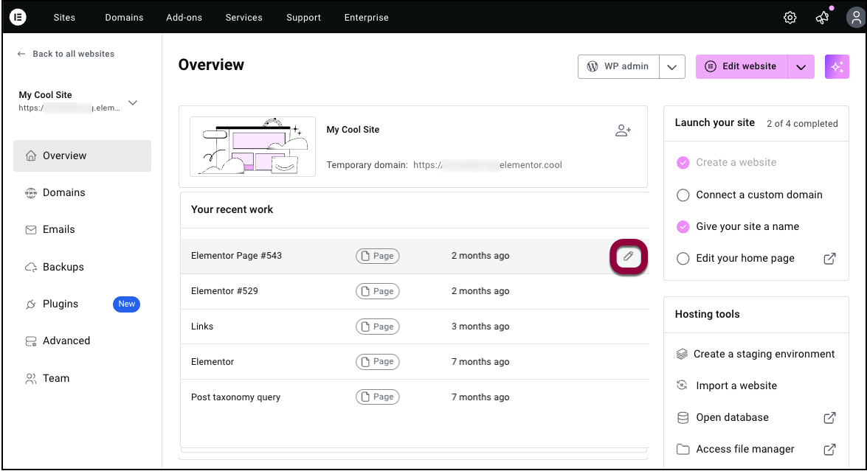
Task: Click the external link icon beside Access file manager
Action: [829, 450]
